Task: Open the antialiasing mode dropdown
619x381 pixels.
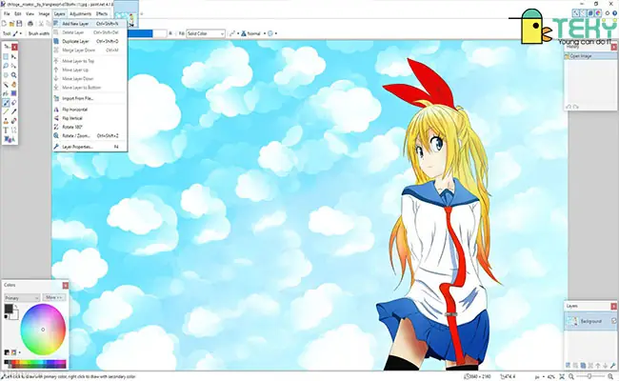Action: point(233,33)
